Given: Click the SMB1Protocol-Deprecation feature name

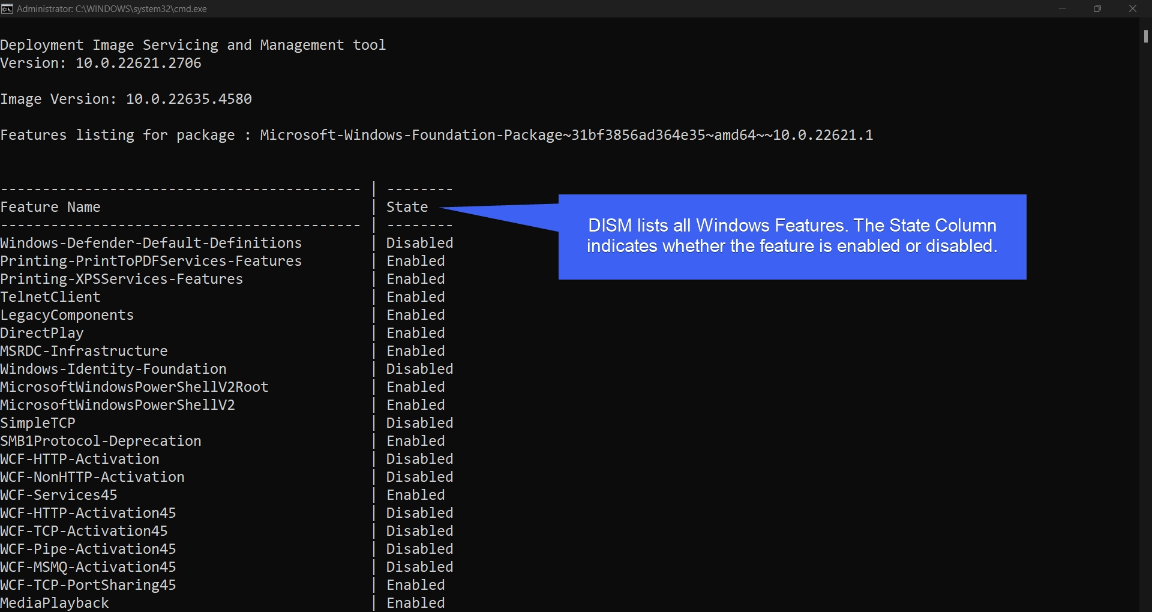Looking at the screenshot, I should click(101, 441).
